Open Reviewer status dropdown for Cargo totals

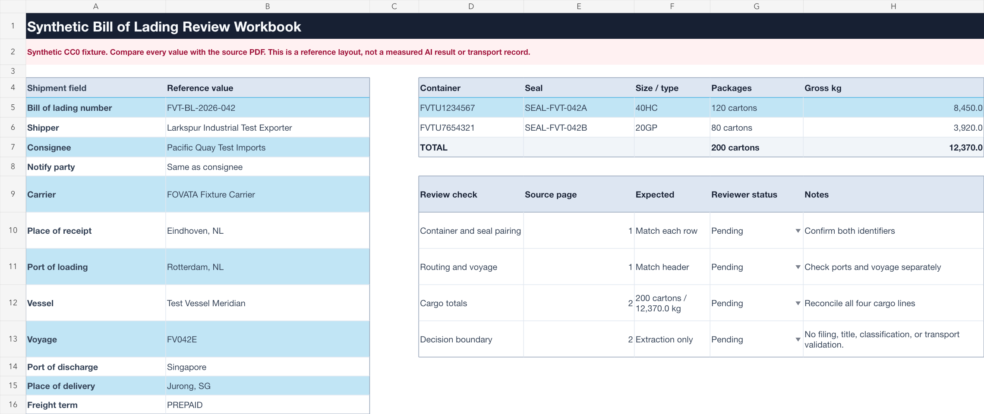tap(798, 303)
